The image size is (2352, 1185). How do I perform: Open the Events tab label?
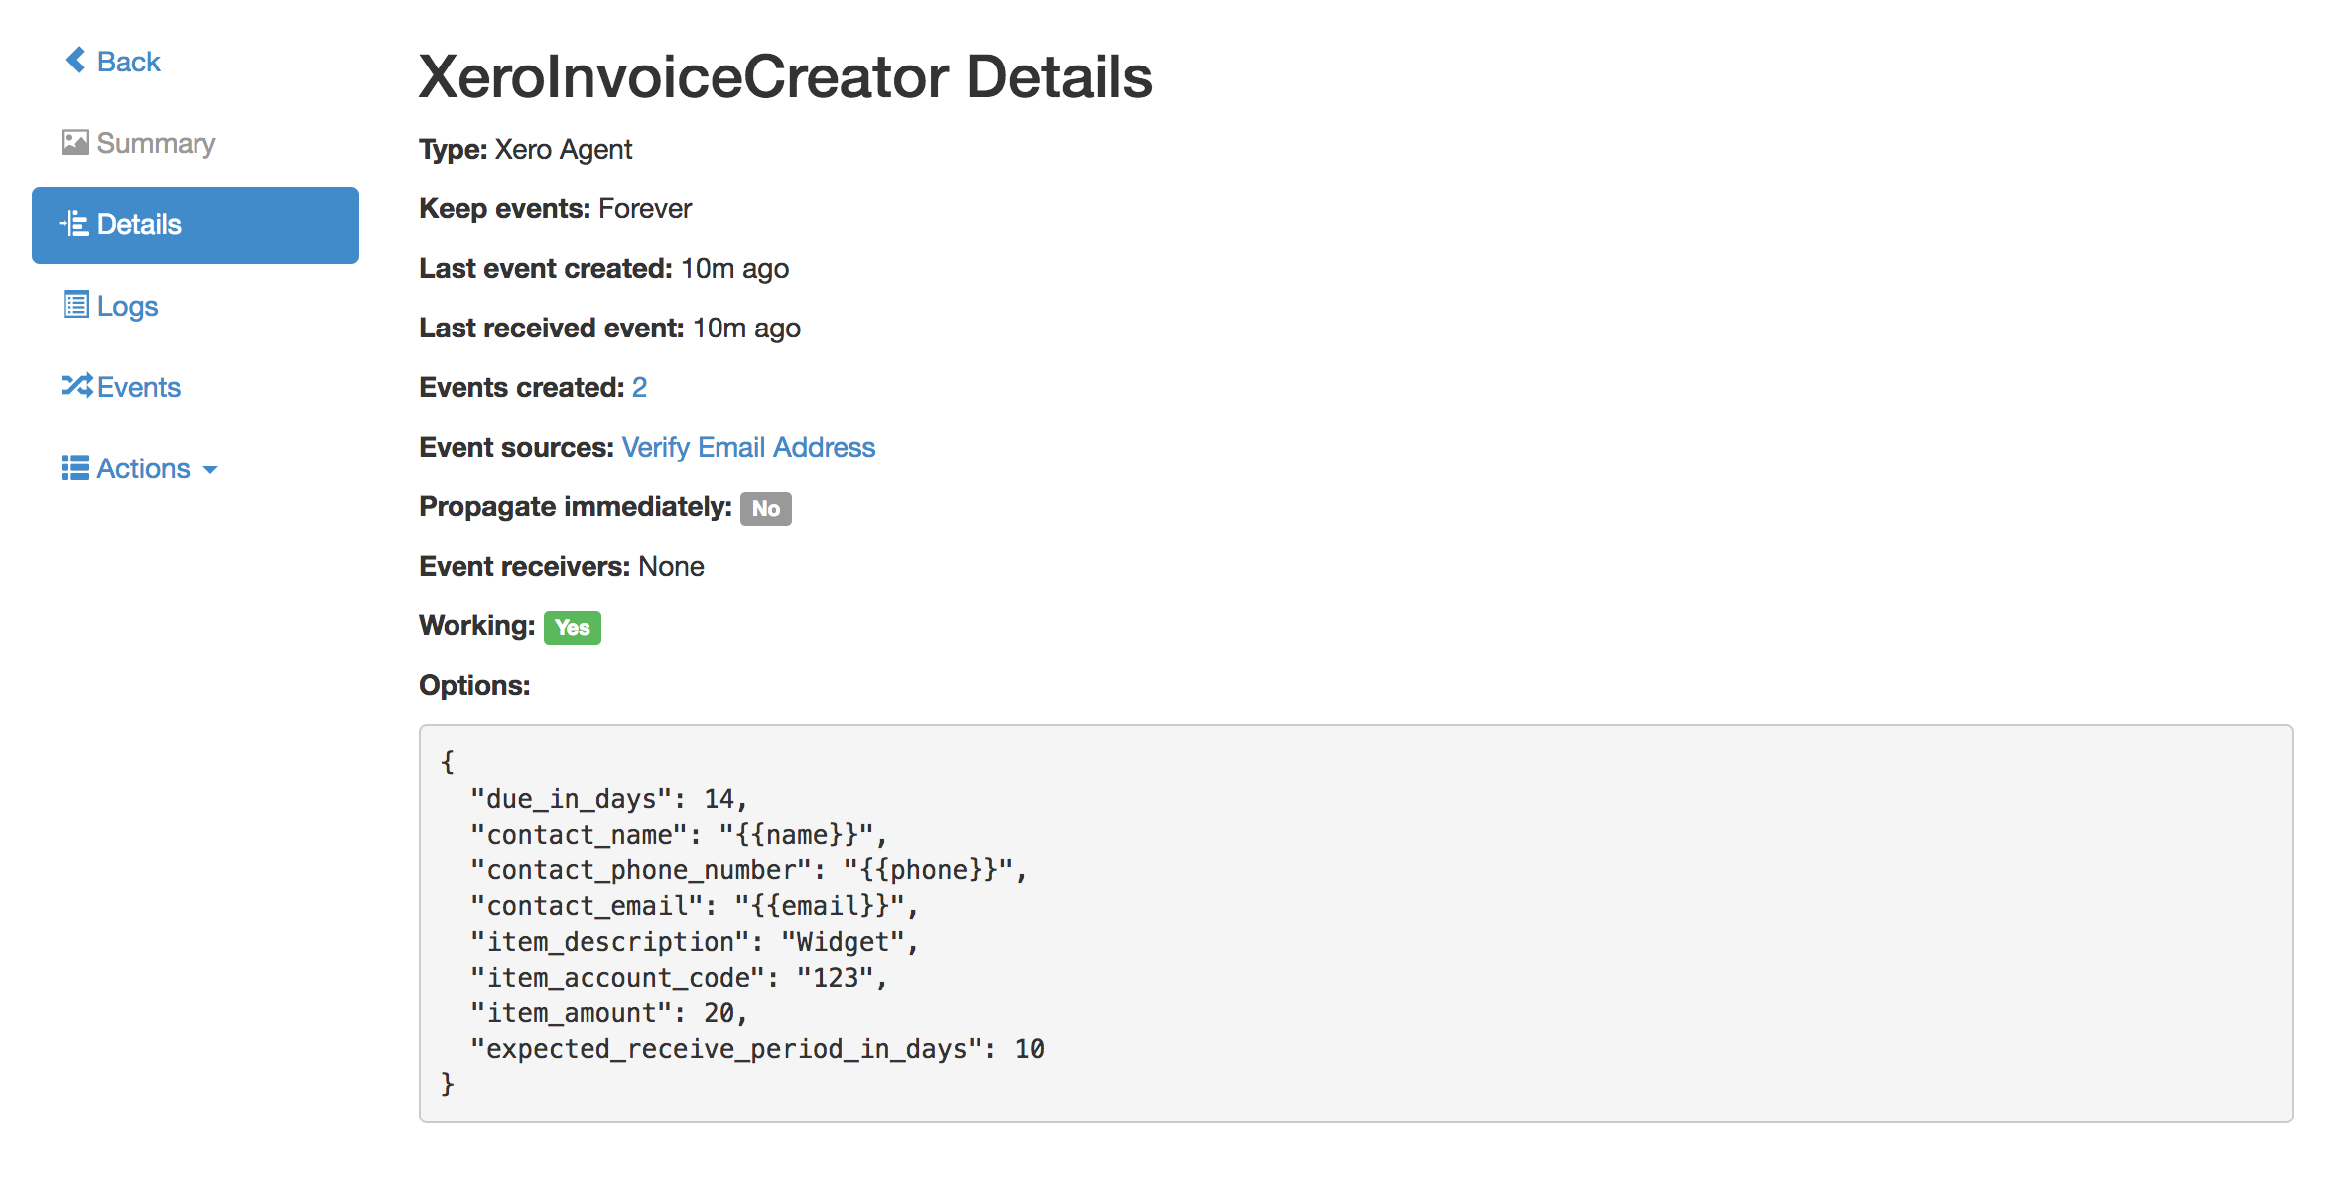pos(139,387)
